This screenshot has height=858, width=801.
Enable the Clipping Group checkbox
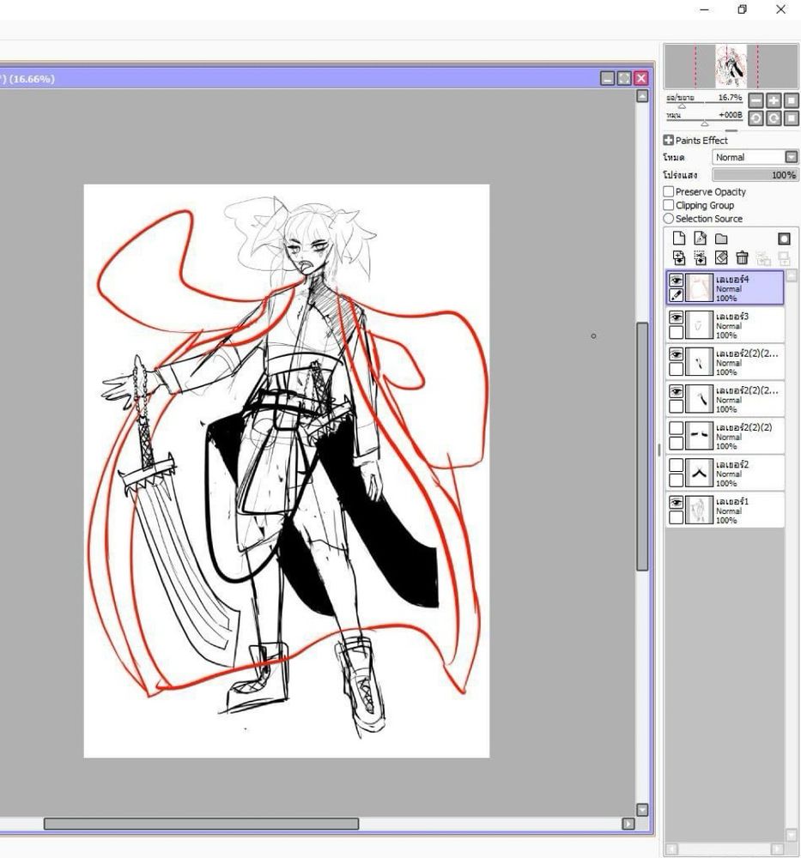click(669, 205)
